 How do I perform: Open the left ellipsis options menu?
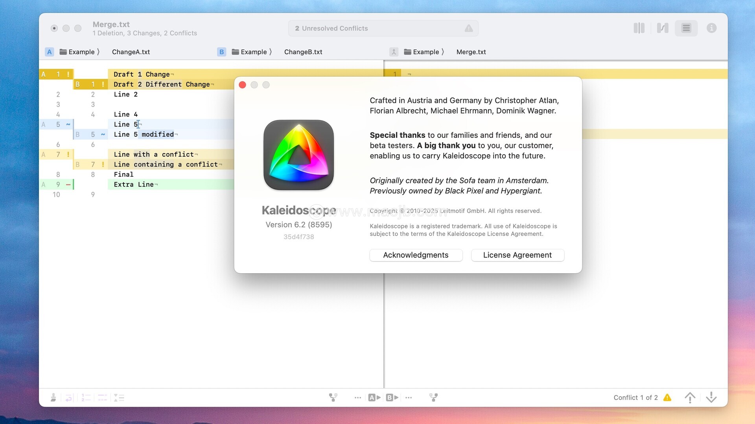[357, 398]
